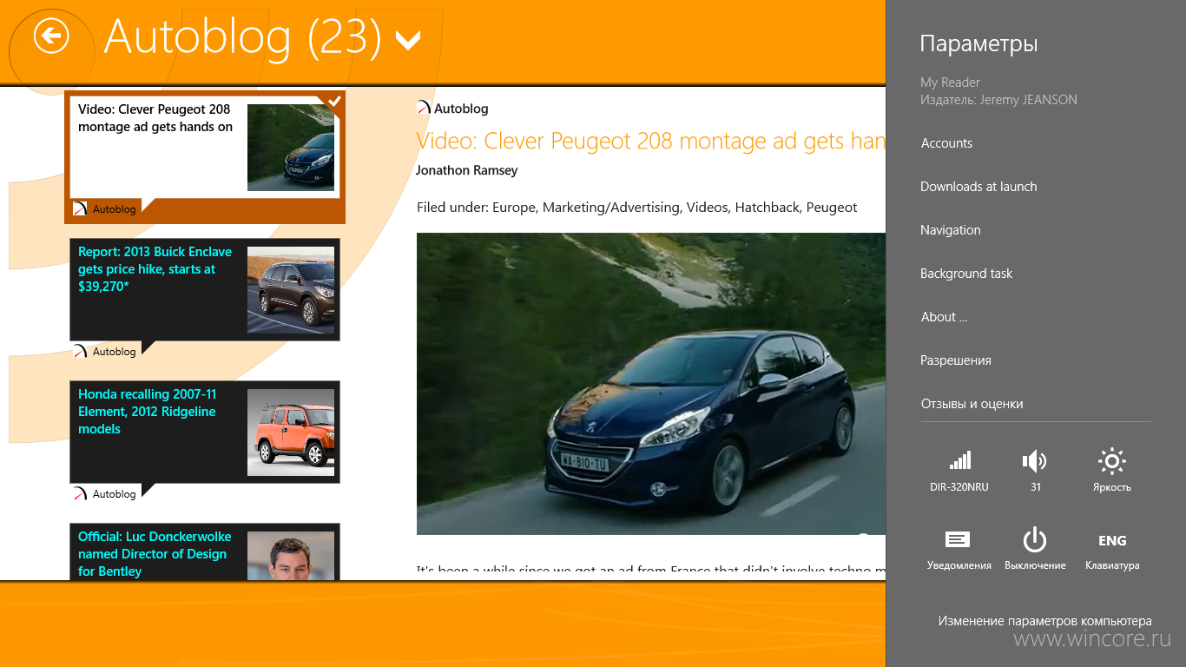Screen dimensions: 1186x667
Task: Open Отзывы и оценки entry
Action: [x=972, y=404]
